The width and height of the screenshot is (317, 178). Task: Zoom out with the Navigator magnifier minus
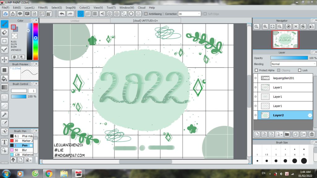[x=280, y=27]
